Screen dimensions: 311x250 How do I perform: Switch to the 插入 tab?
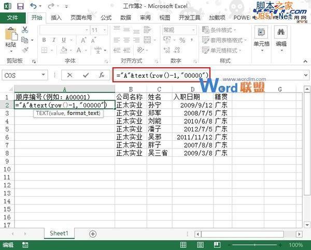point(56,18)
